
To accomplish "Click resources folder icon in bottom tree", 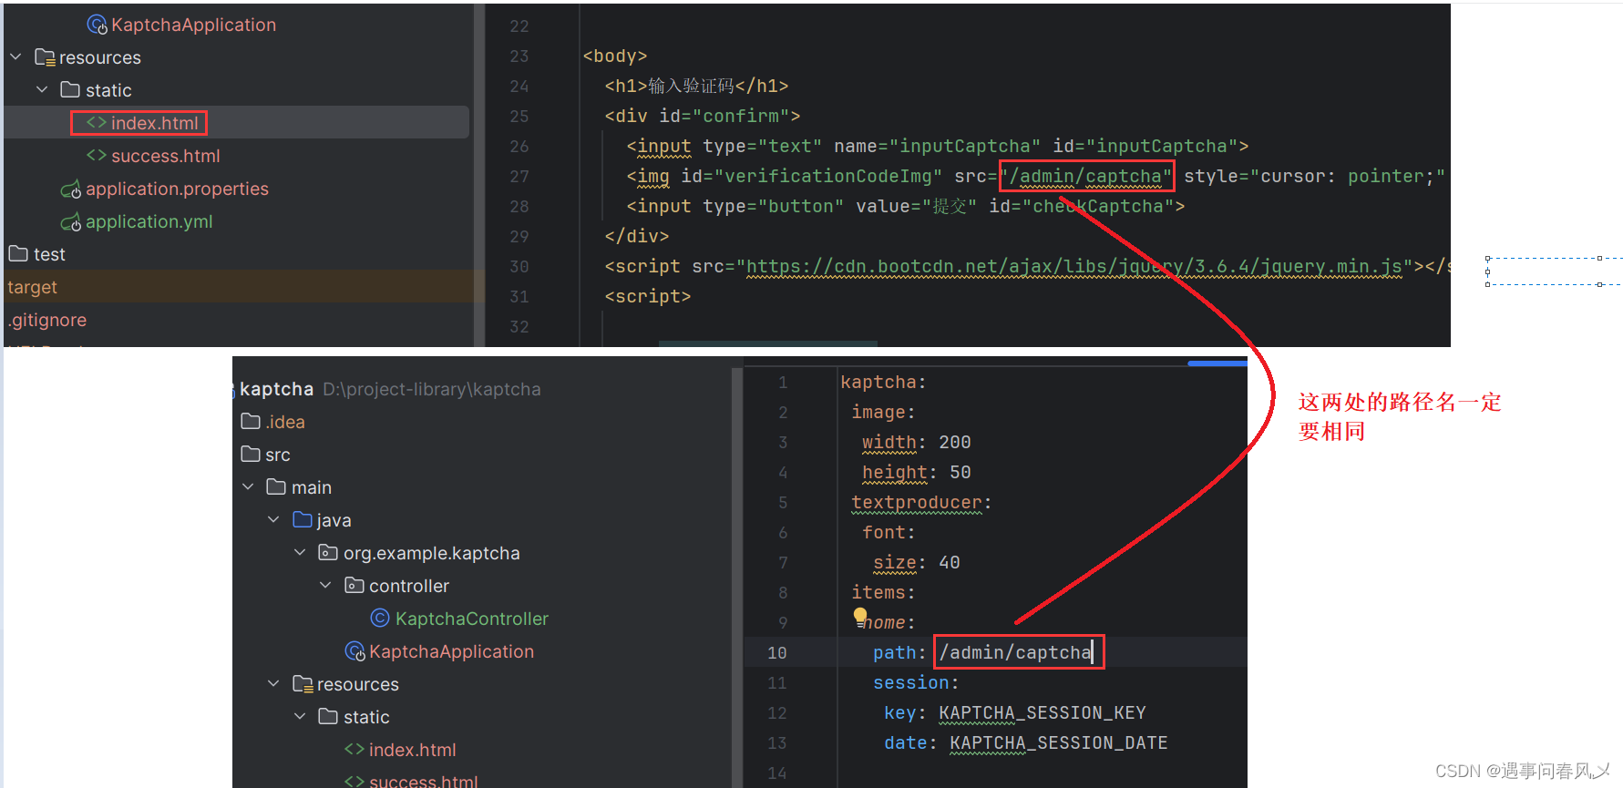I will point(303,684).
